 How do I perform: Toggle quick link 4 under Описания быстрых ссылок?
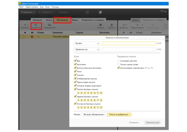coord(88,107)
